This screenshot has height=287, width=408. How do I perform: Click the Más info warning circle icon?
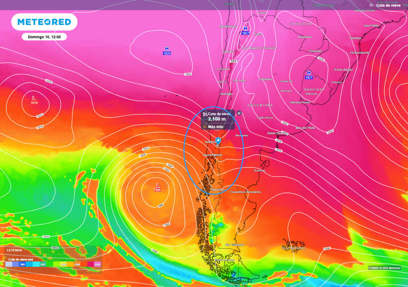[x=205, y=126]
